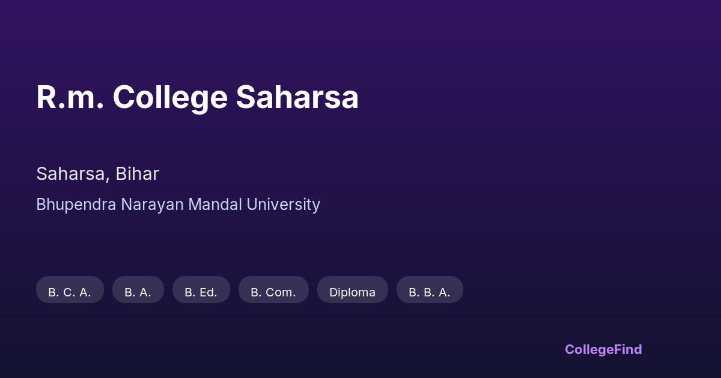Open Bhupendra Narayan Mandal University link
Image resolution: width=721 pixels, height=378 pixels.
click(178, 205)
